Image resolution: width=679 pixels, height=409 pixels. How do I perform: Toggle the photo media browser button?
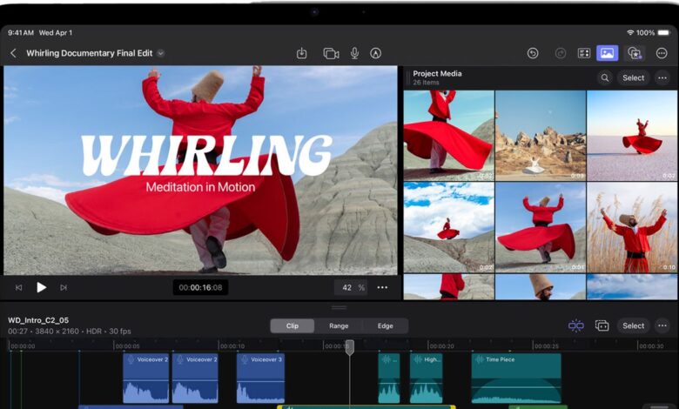(607, 53)
